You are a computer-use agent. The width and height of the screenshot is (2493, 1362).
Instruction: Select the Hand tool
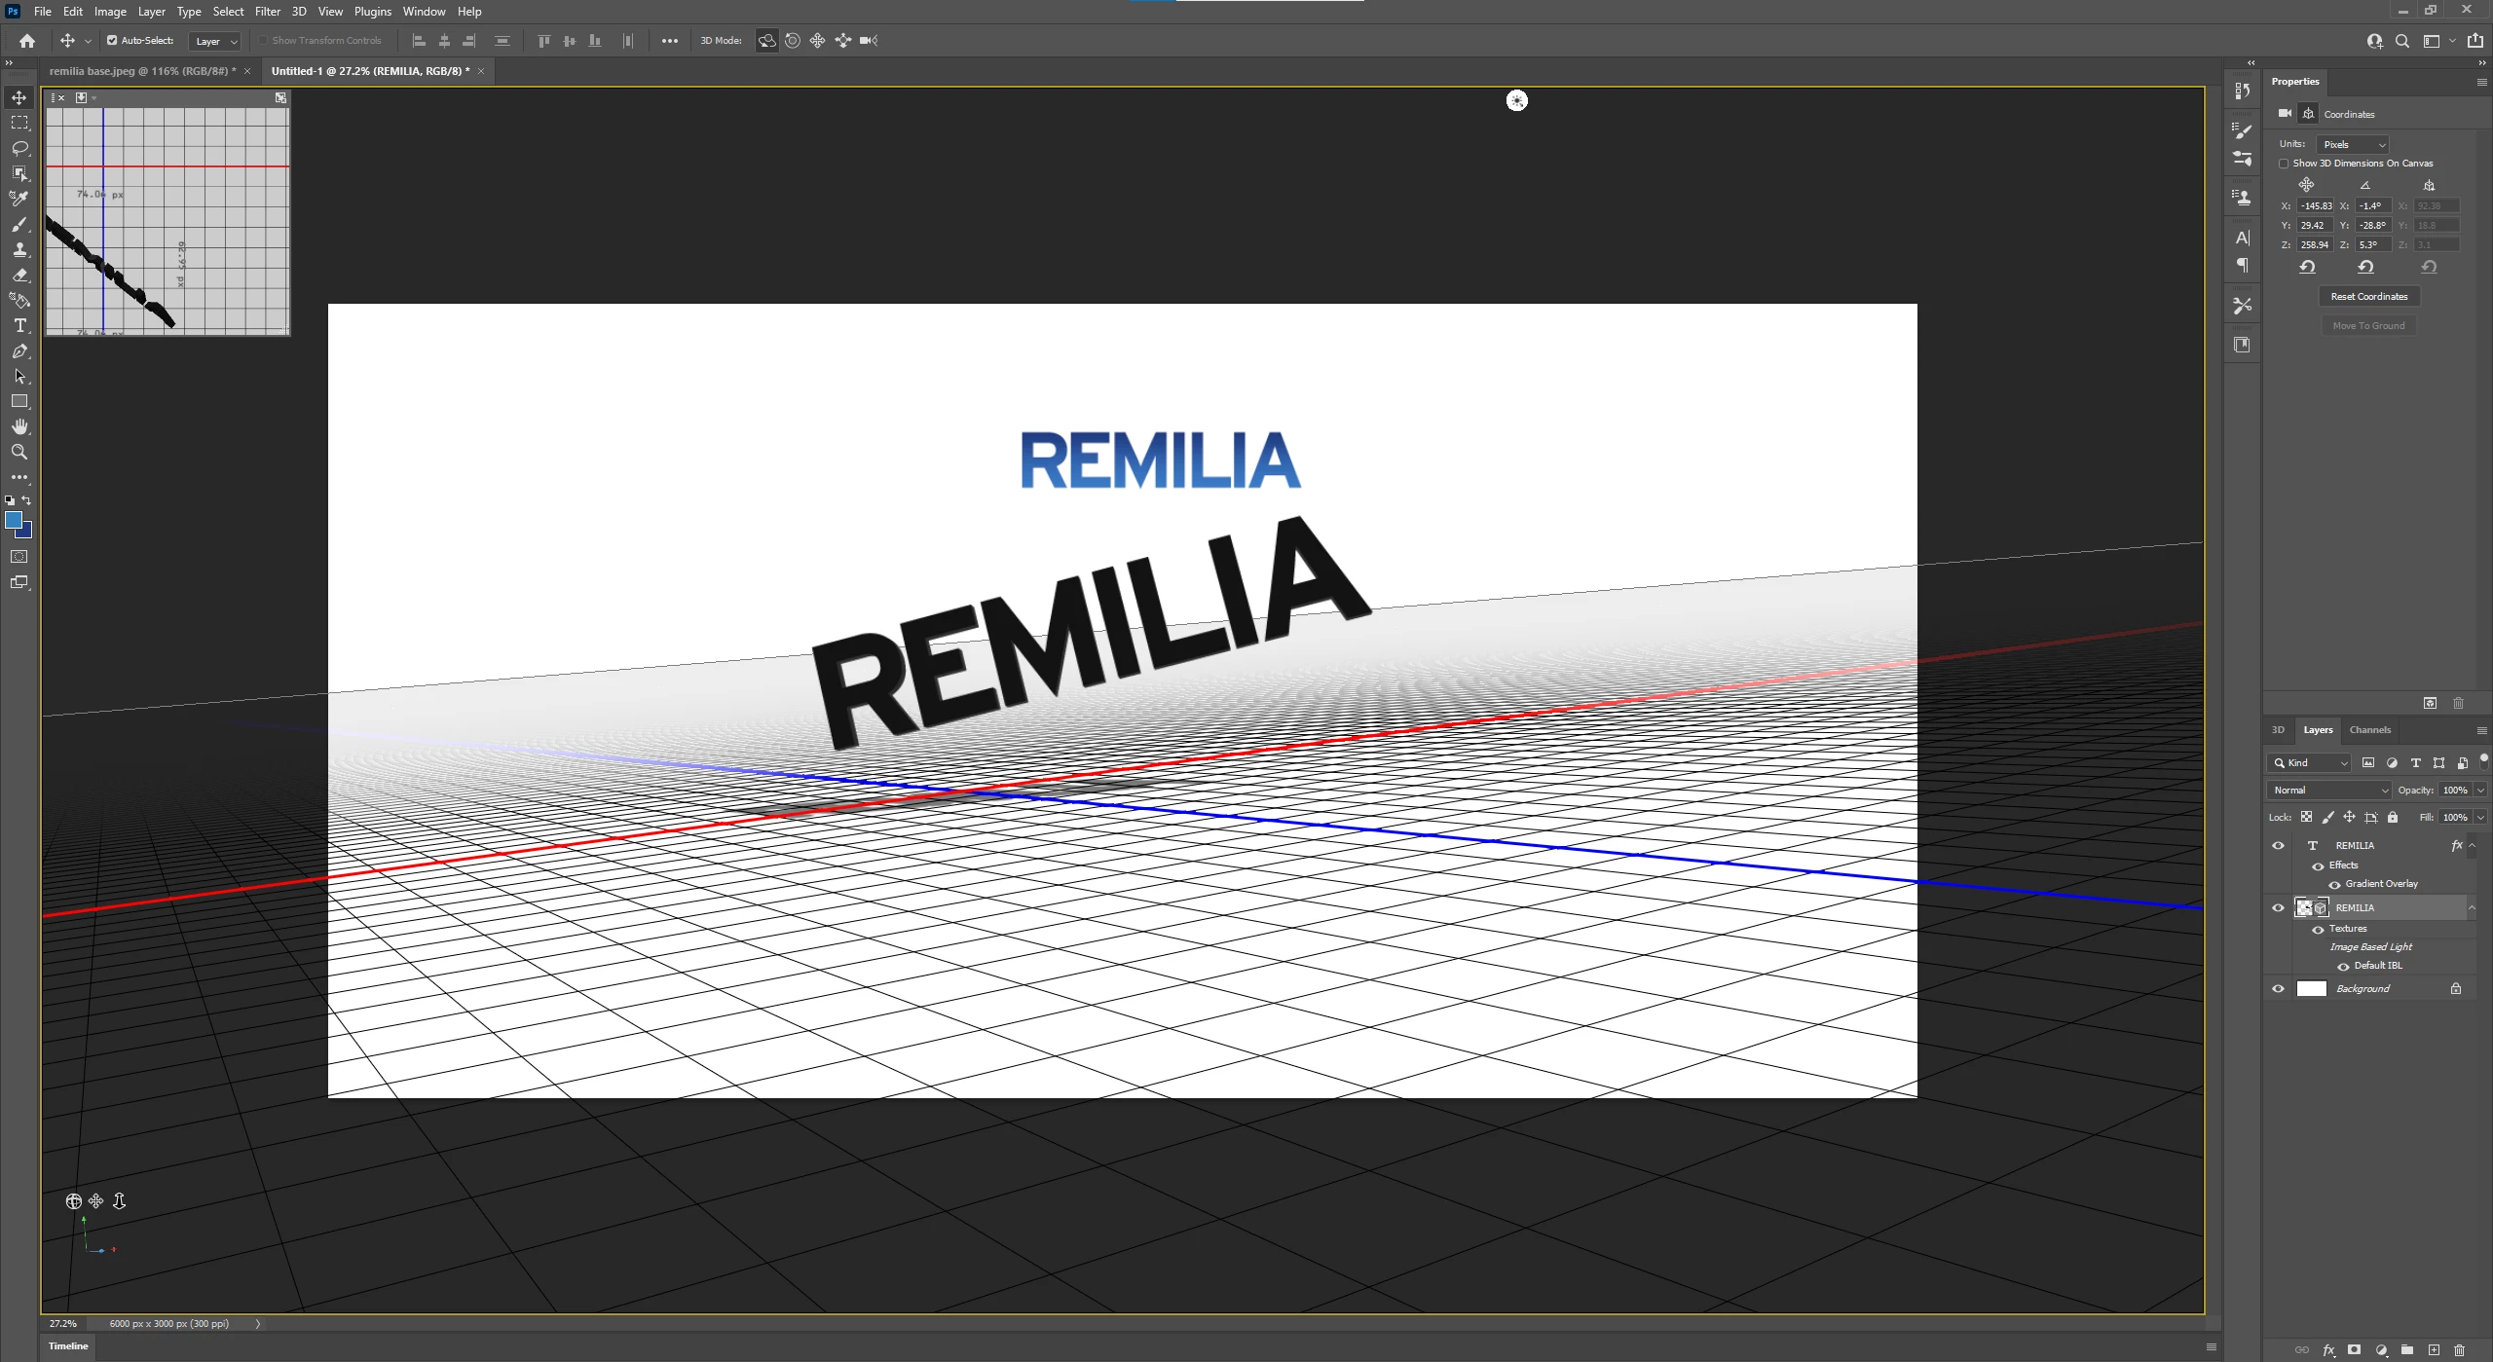click(19, 426)
